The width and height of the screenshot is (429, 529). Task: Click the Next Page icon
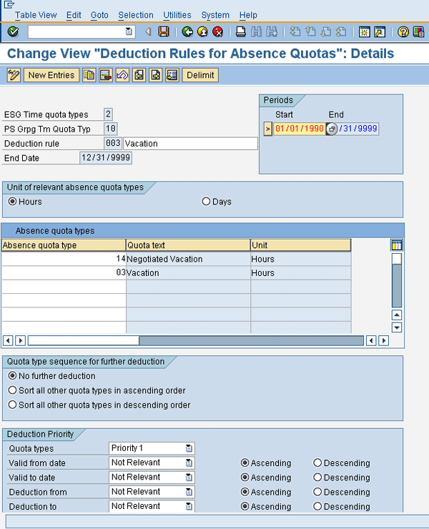pos(326,31)
